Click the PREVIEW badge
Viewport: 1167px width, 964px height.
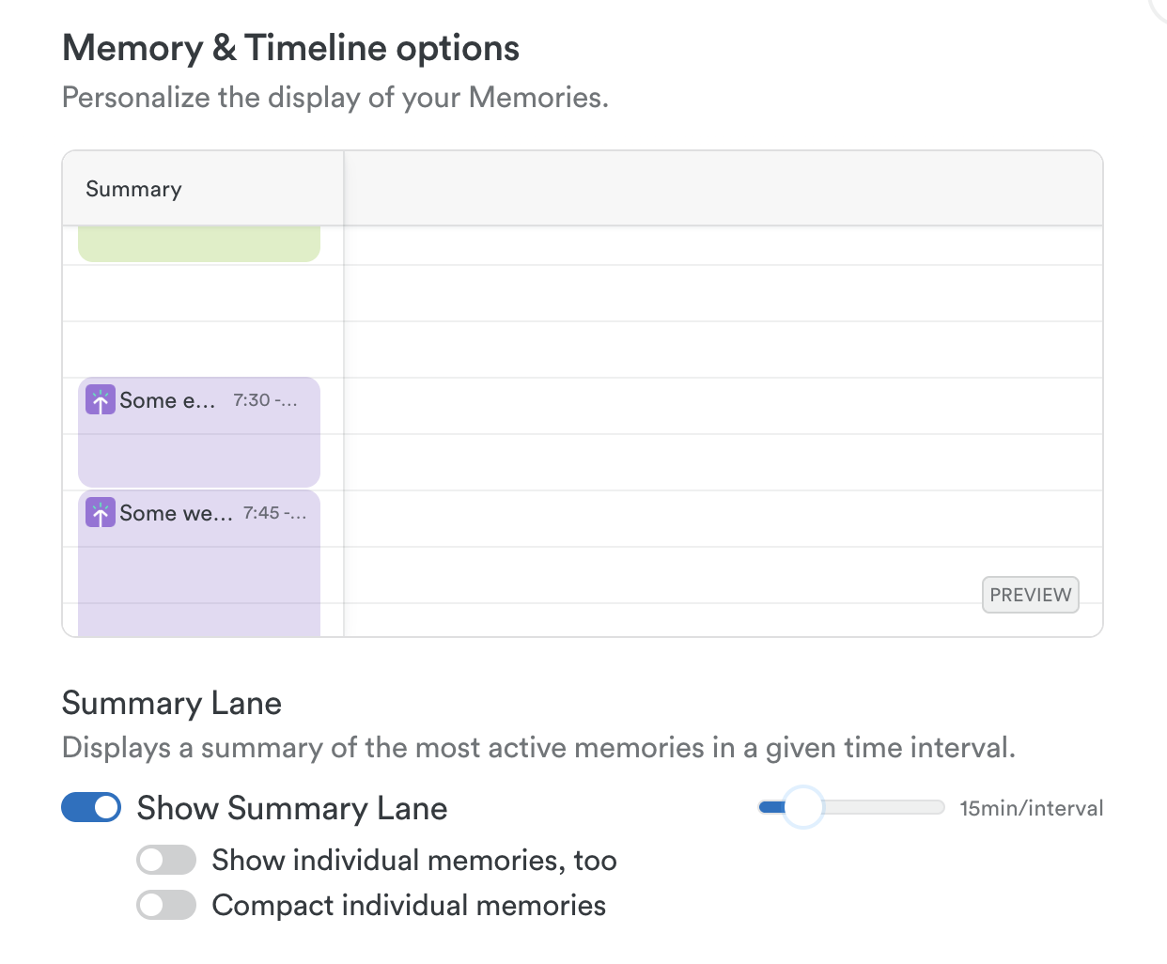1030,595
